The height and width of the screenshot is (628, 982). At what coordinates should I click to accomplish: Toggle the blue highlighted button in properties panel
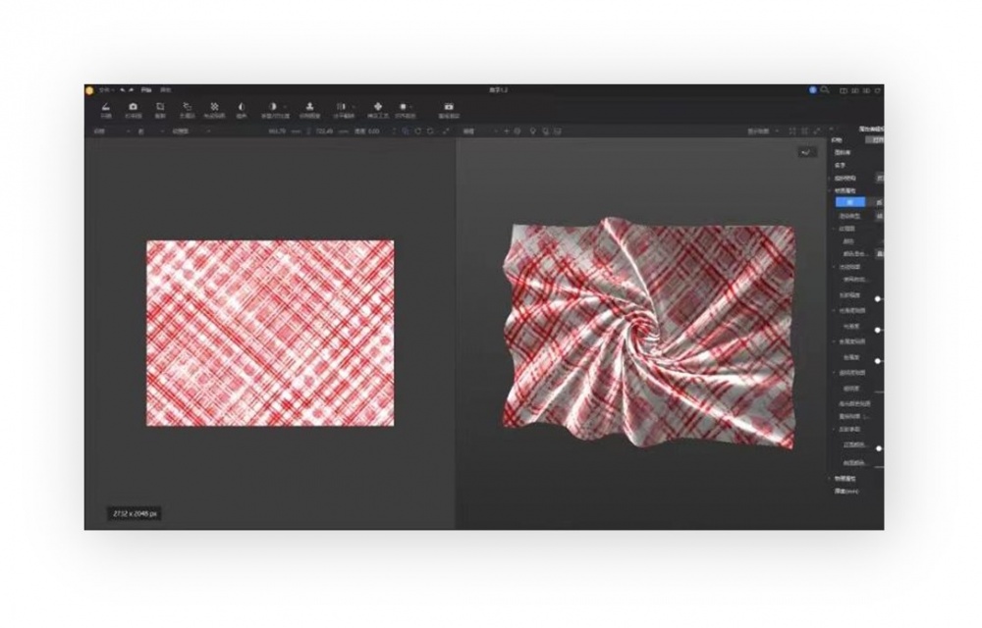tap(850, 201)
